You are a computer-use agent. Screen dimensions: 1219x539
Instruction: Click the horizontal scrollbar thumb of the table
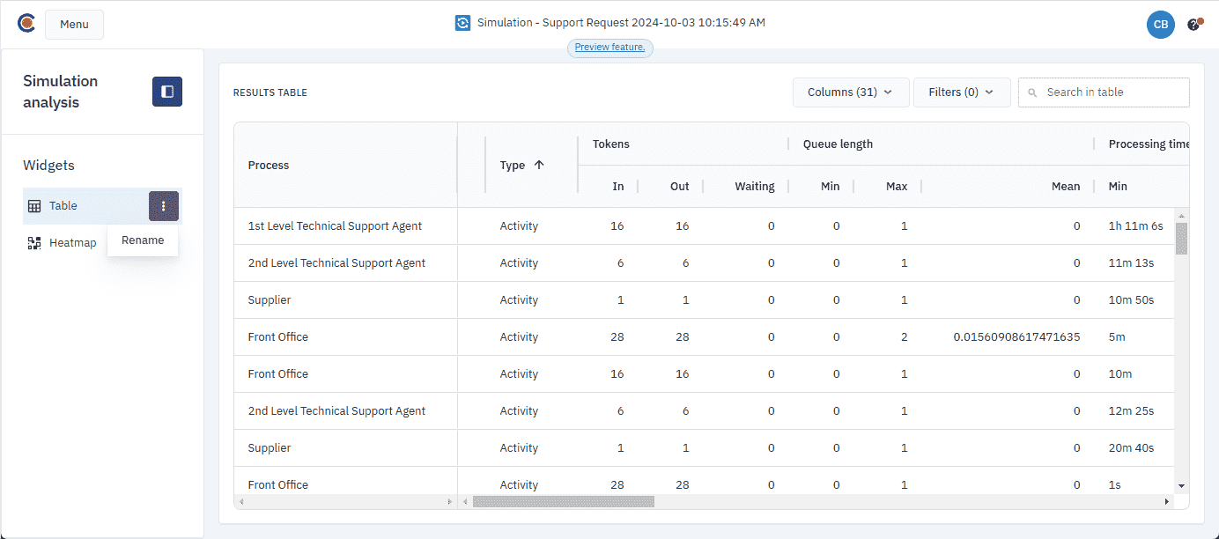pos(564,502)
